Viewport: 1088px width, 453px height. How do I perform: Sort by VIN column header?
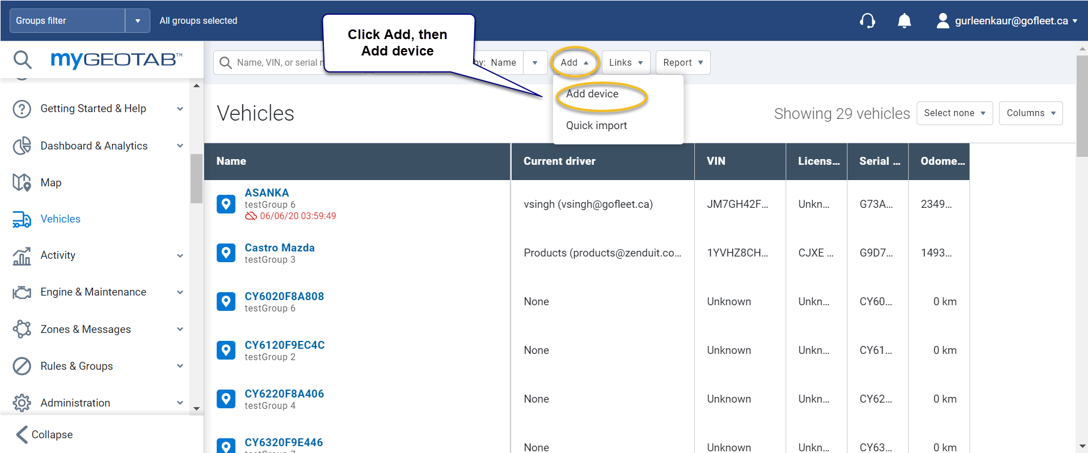740,161
